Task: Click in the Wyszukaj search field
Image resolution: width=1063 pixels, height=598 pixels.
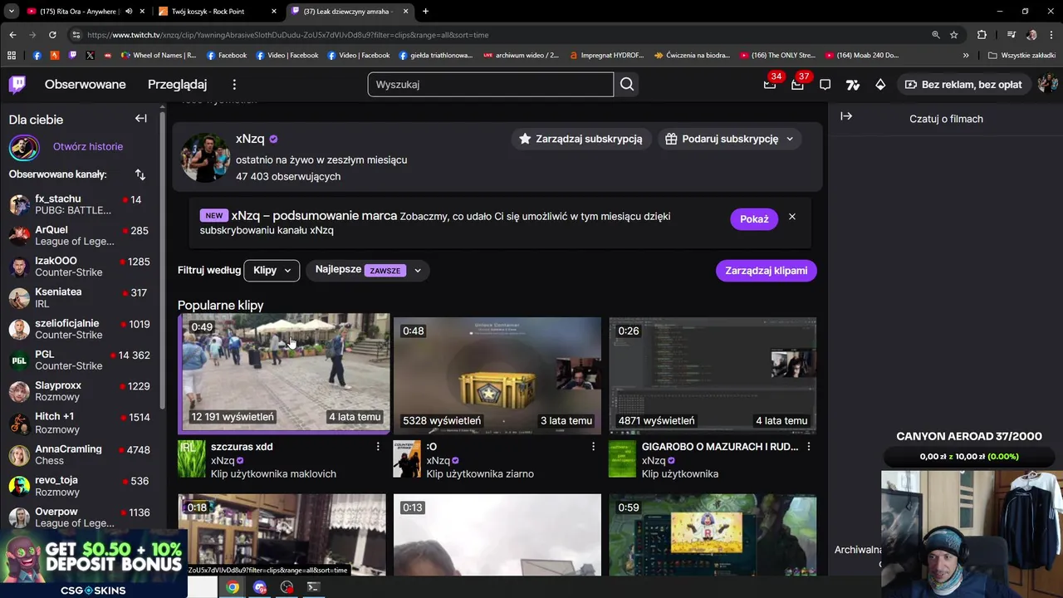Action: pos(490,85)
